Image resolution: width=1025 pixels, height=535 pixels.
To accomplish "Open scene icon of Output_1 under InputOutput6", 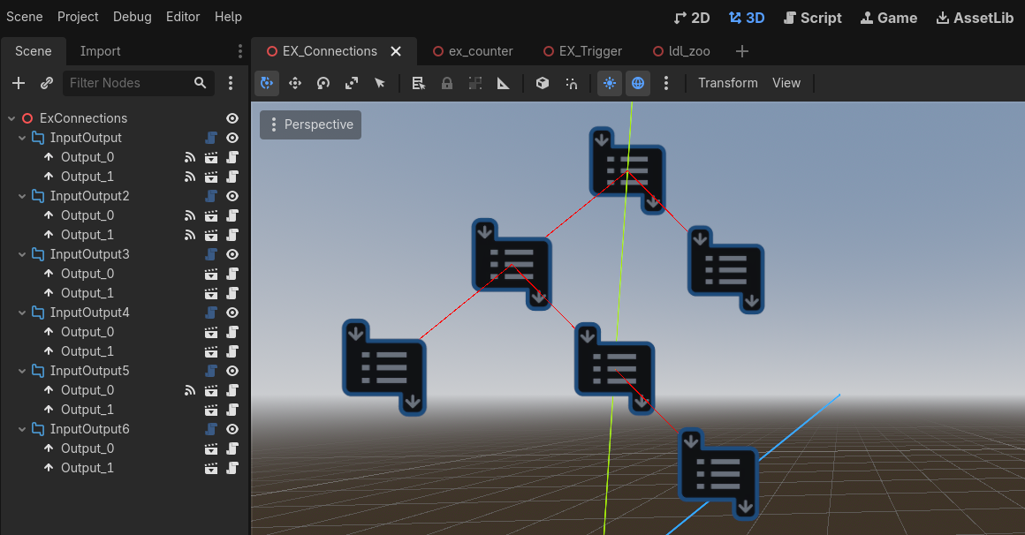I will click(211, 469).
